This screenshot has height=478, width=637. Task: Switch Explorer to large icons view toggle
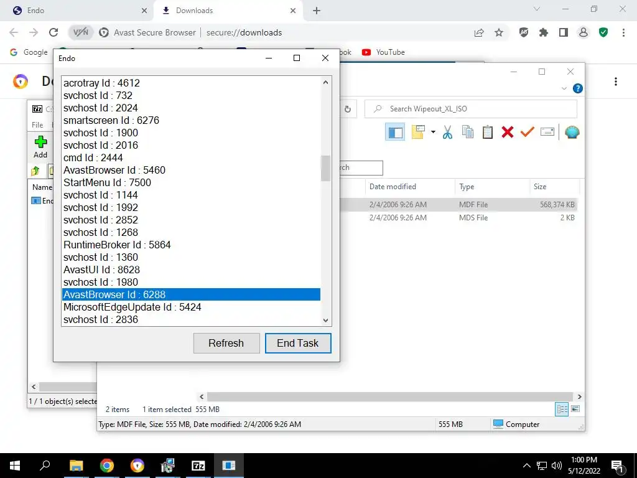[575, 409]
